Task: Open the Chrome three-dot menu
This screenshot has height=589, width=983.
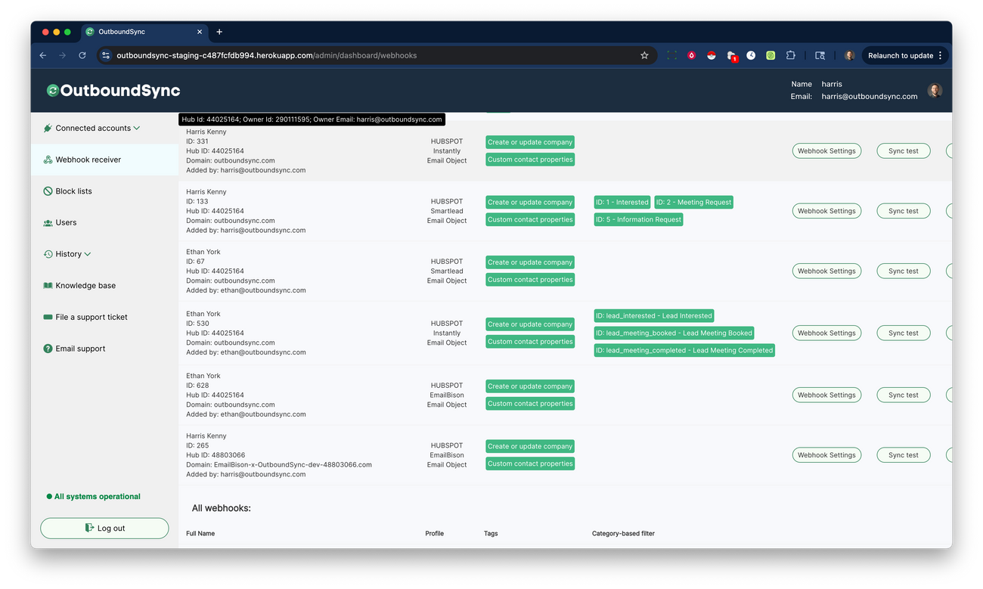Action: tap(940, 55)
